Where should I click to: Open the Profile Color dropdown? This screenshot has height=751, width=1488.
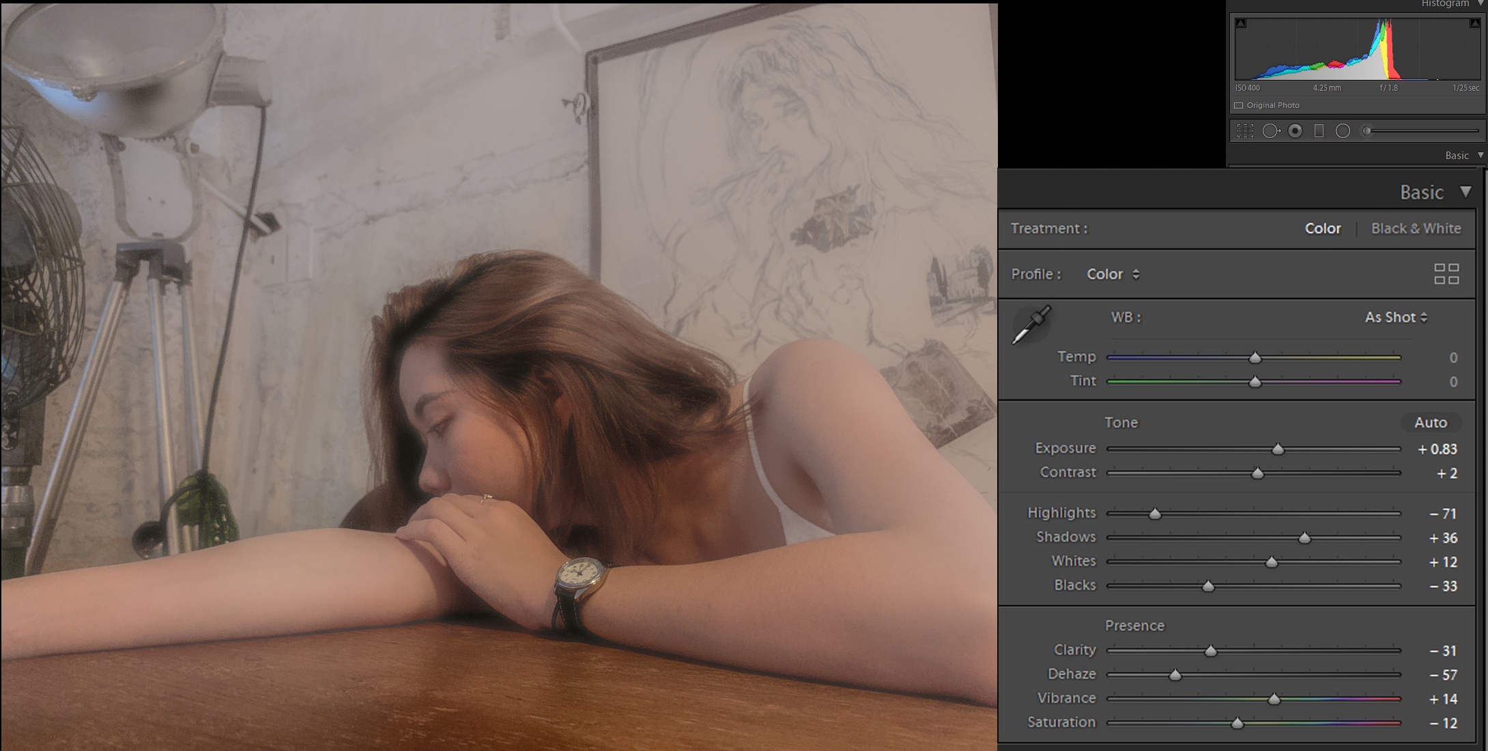click(1113, 274)
